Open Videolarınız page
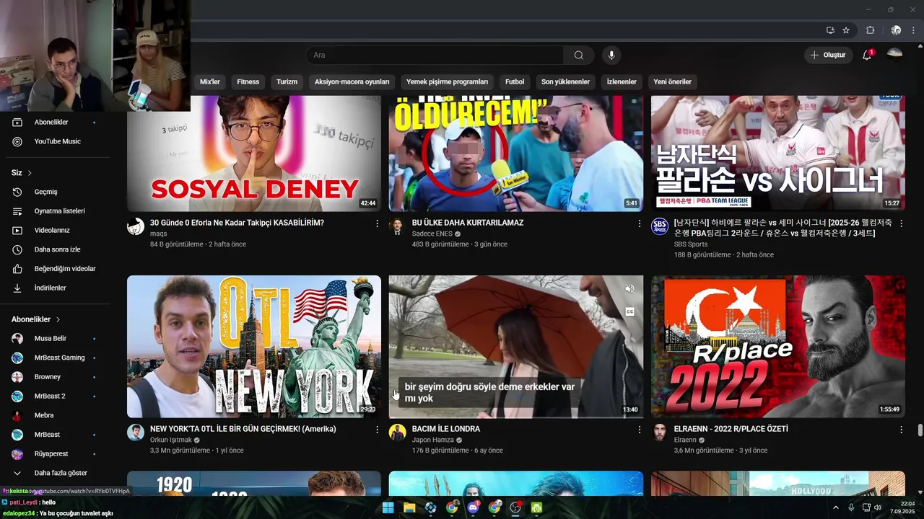 pyautogui.click(x=54, y=231)
